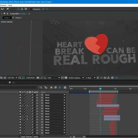Open the Show Channel color icon
This screenshot has width=138, height=138.
pos(45,78)
